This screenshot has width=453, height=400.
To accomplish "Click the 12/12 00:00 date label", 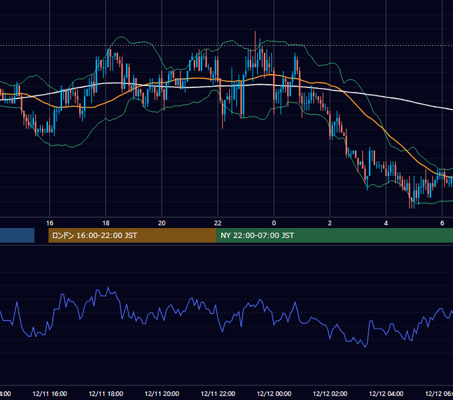I will 274,393.
